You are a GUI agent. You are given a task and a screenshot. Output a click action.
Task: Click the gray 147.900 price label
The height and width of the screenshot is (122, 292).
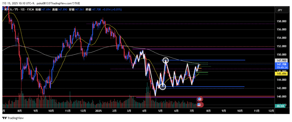pyautogui.click(x=280, y=60)
